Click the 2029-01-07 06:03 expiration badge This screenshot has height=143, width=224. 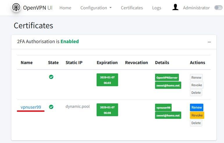pyautogui.click(x=107, y=80)
